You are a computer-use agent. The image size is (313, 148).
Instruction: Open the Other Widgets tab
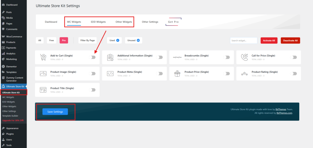pos(124,22)
